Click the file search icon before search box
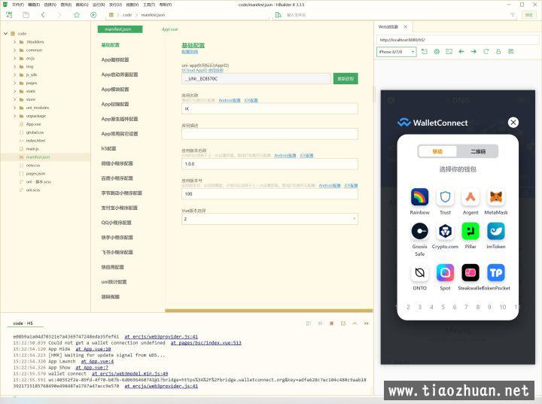The image size is (542, 404). tap(279, 15)
